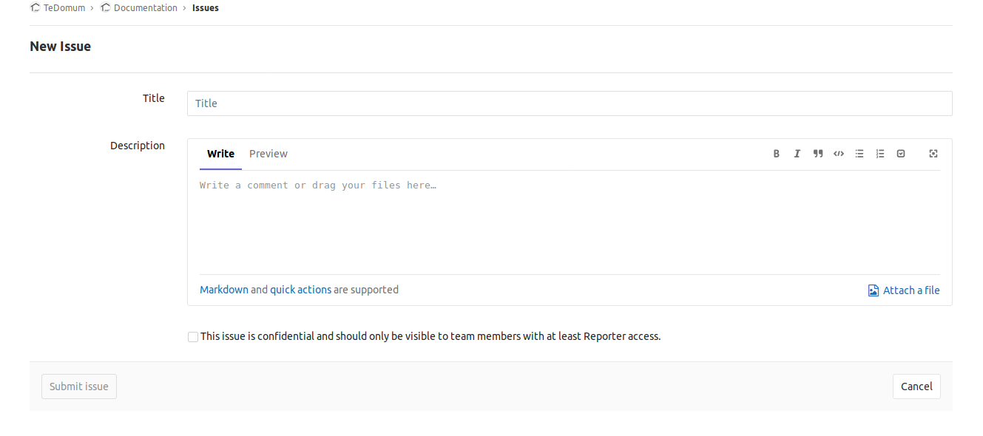Image resolution: width=983 pixels, height=436 pixels.
Task: Focus the Title input field
Action: coord(570,103)
